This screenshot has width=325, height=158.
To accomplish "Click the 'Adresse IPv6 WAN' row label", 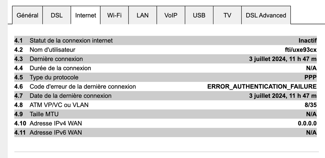I will click(x=56, y=133).
